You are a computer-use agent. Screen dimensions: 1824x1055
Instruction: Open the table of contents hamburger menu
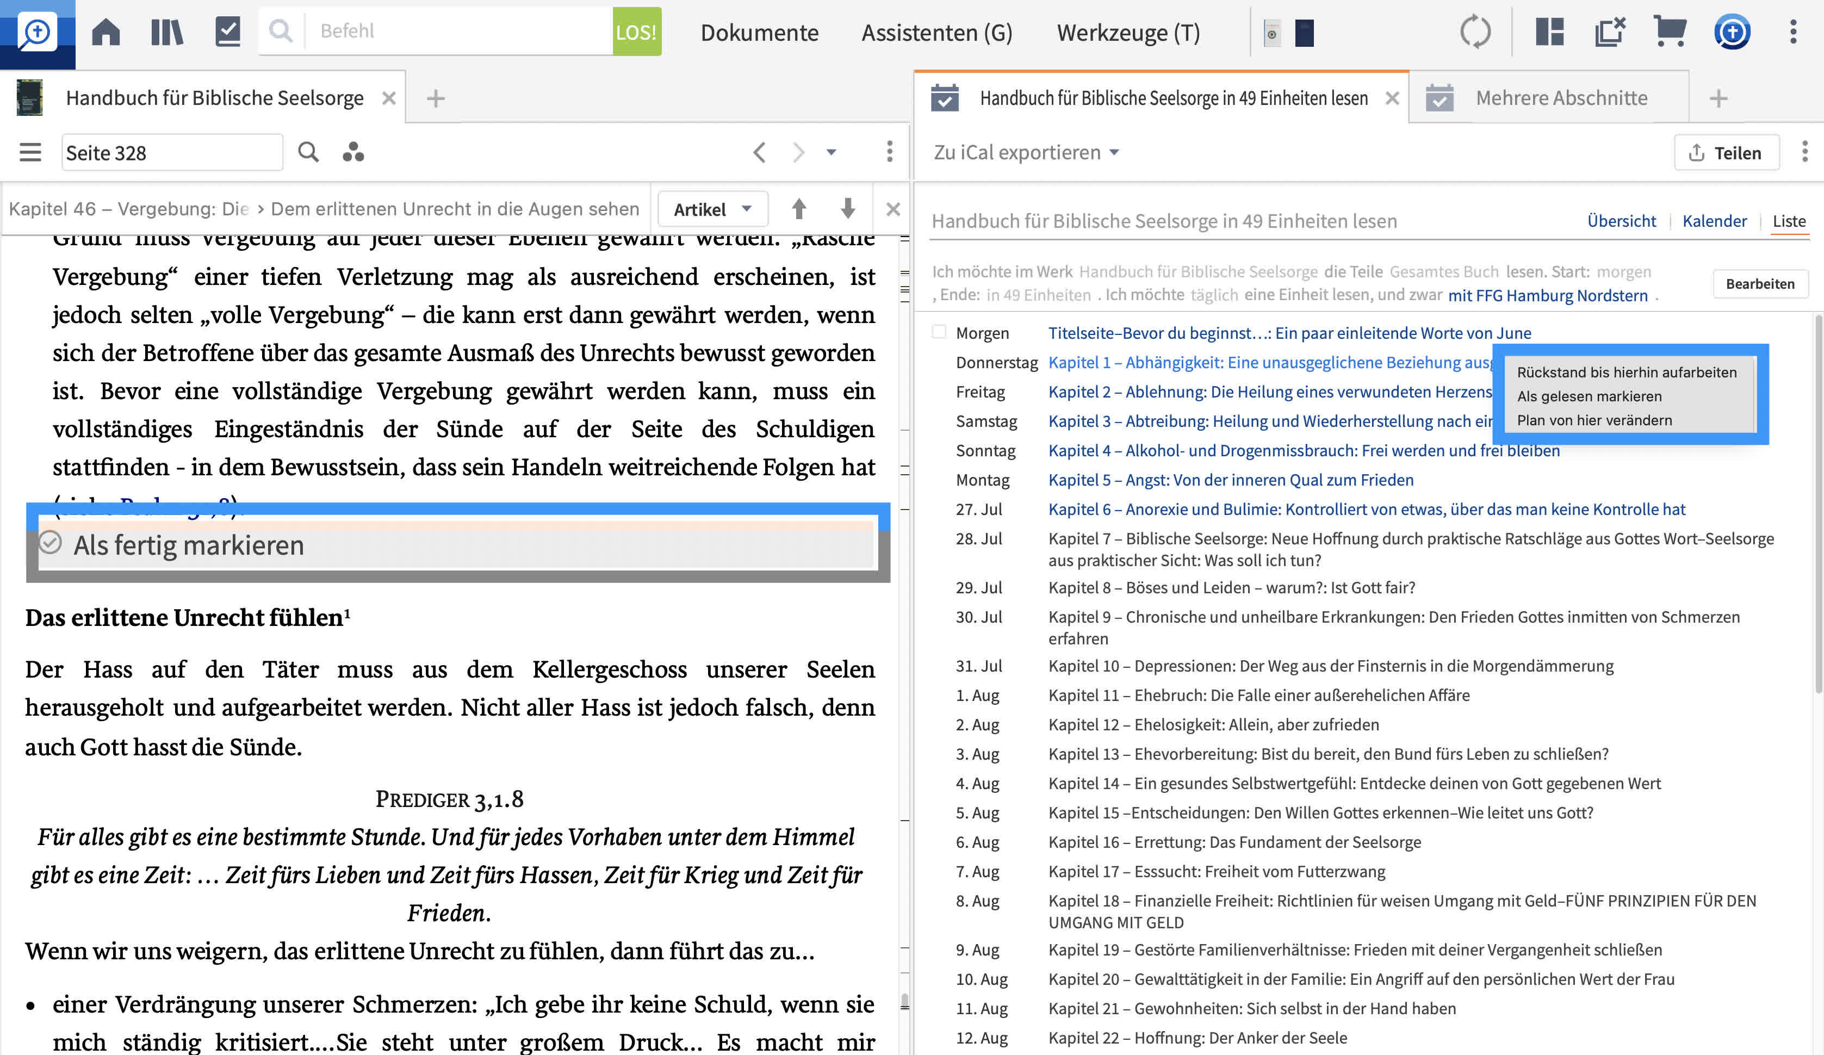tap(30, 152)
